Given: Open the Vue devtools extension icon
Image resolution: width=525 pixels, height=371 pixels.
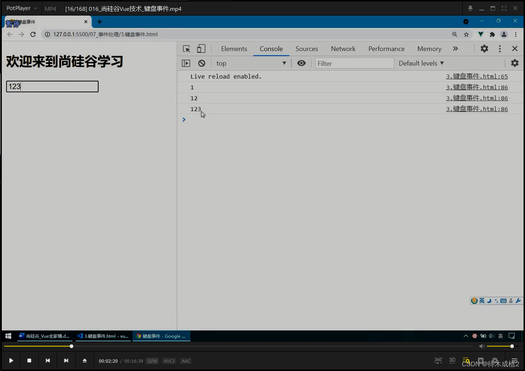Looking at the screenshot, I should [x=480, y=34].
